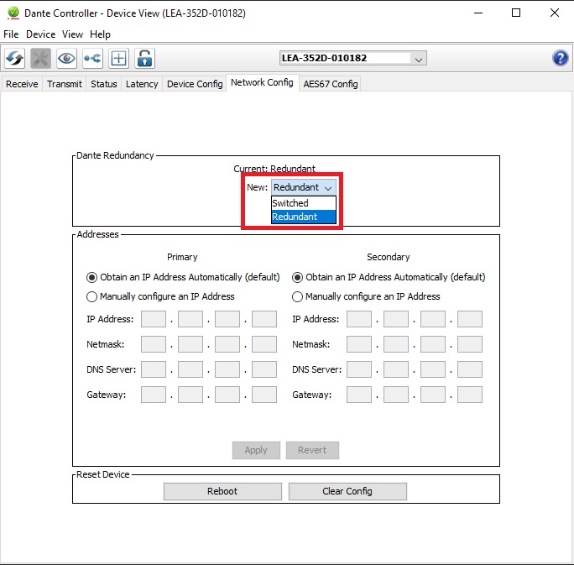This screenshot has height=565, width=574.
Task: Click the Apply button
Action: point(256,450)
